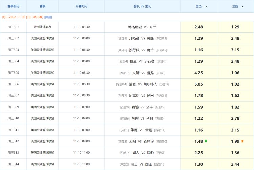
Task: Click the 独行侠 team name
Action: pyautogui.click(x=133, y=50)
